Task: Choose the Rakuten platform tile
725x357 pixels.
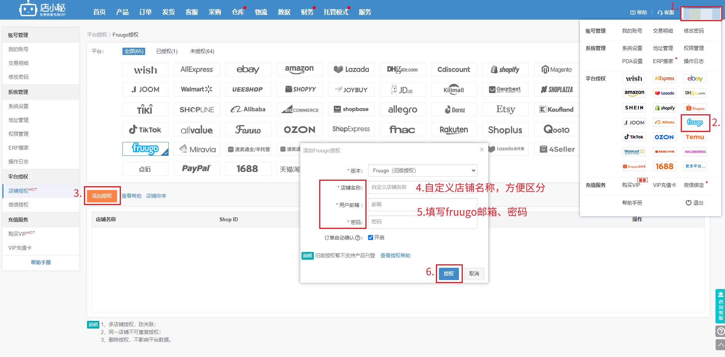Action: click(x=454, y=130)
